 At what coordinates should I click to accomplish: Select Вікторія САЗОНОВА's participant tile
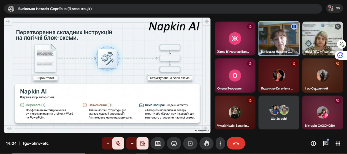pos(323,112)
